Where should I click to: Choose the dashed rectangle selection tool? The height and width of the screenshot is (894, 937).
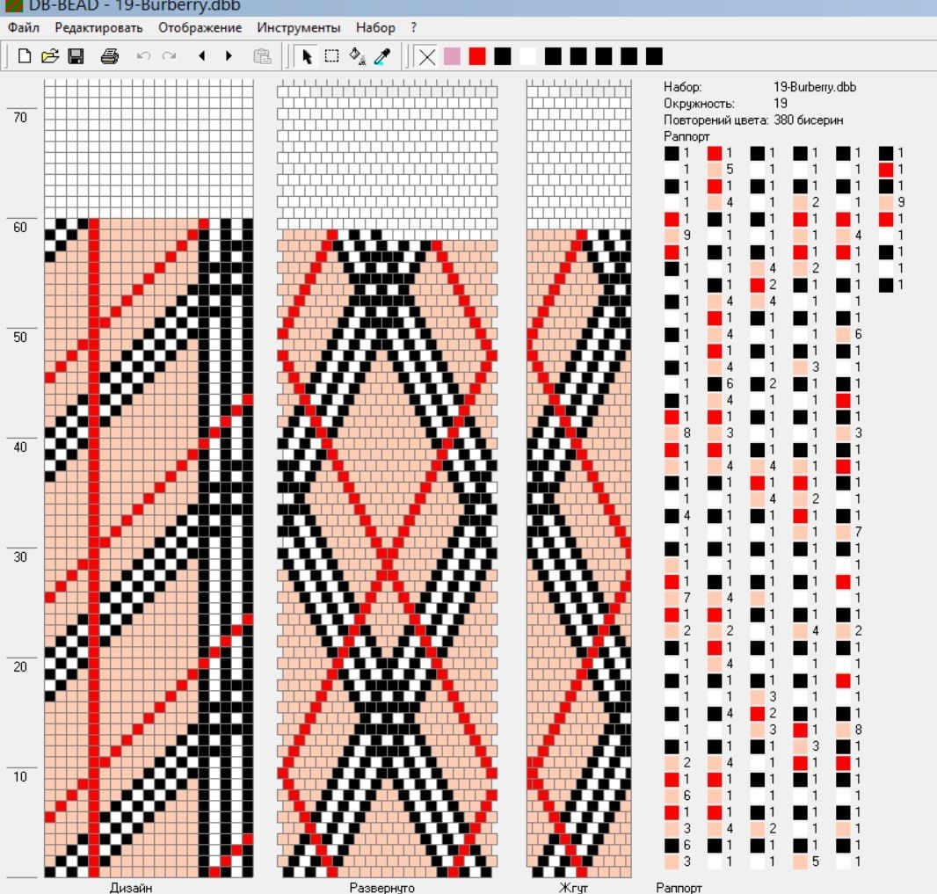tap(331, 56)
